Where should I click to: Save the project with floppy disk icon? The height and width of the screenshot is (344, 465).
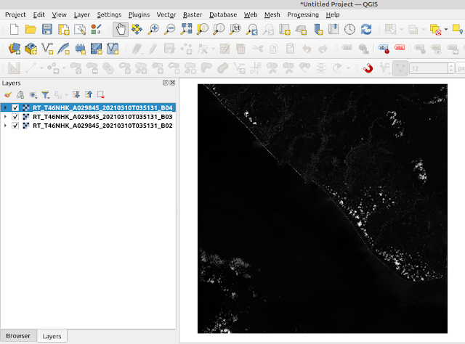pyautogui.click(x=46, y=29)
